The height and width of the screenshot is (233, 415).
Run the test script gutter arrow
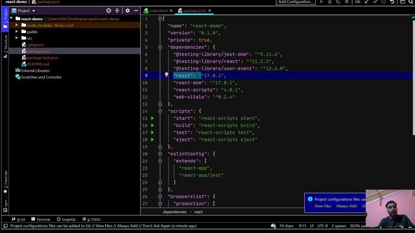tap(152, 132)
